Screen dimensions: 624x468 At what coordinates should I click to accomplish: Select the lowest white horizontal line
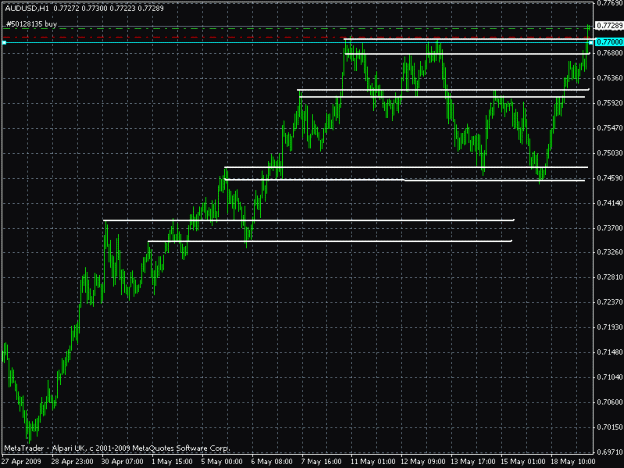tap(329, 241)
